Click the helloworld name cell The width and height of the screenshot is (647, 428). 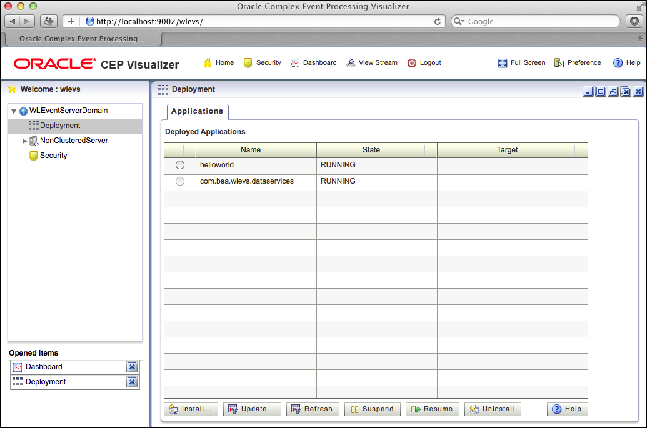tap(256, 165)
